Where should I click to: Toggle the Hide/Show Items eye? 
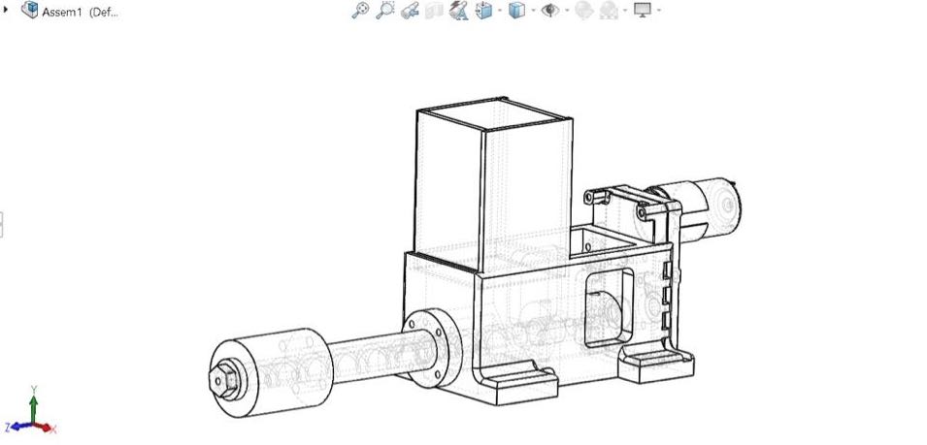coord(550,10)
